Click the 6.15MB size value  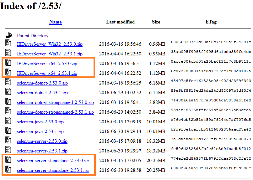(157, 93)
